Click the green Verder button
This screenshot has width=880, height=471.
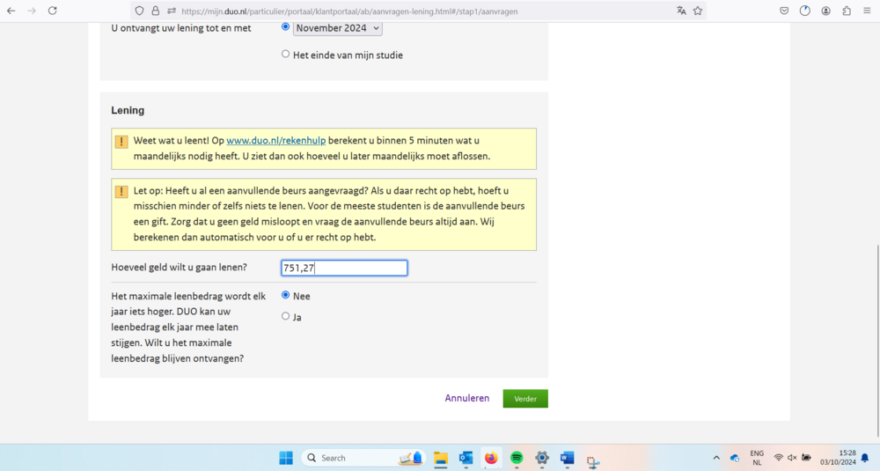point(525,399)
